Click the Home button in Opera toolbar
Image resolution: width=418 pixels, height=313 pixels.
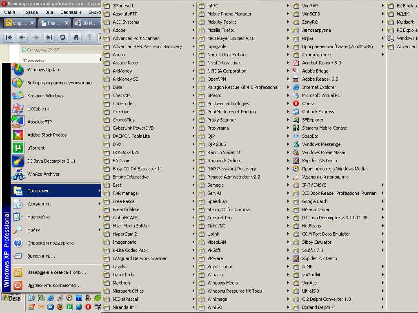point(76,37)
